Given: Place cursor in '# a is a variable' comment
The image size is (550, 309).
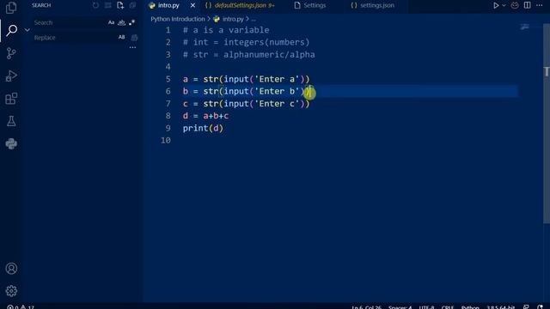Looking at the screenshot, I should pos(226,30).
